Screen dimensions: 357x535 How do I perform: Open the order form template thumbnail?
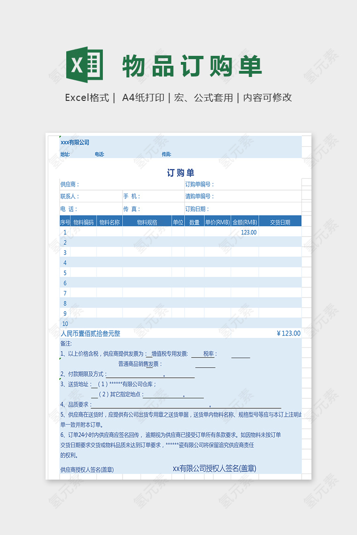178,306
